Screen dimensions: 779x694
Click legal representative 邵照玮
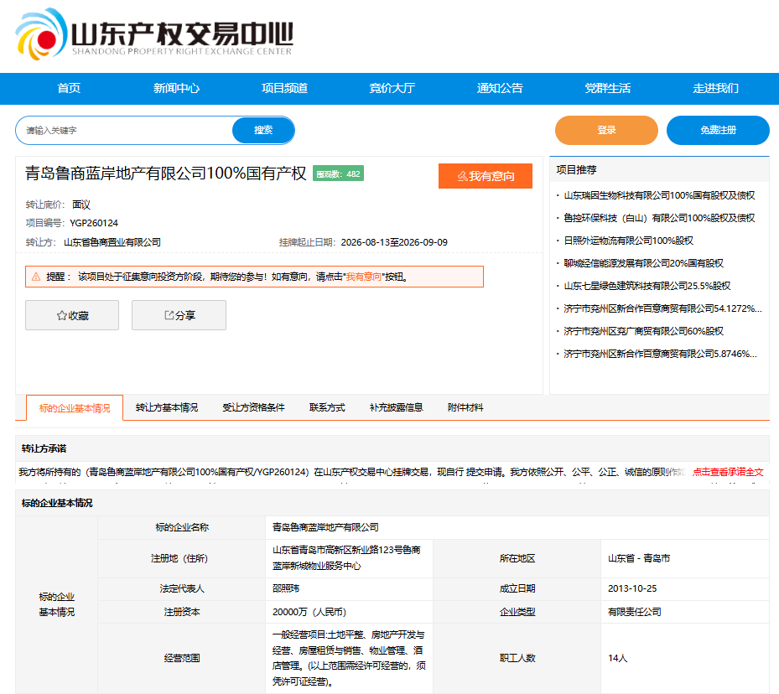286,588
